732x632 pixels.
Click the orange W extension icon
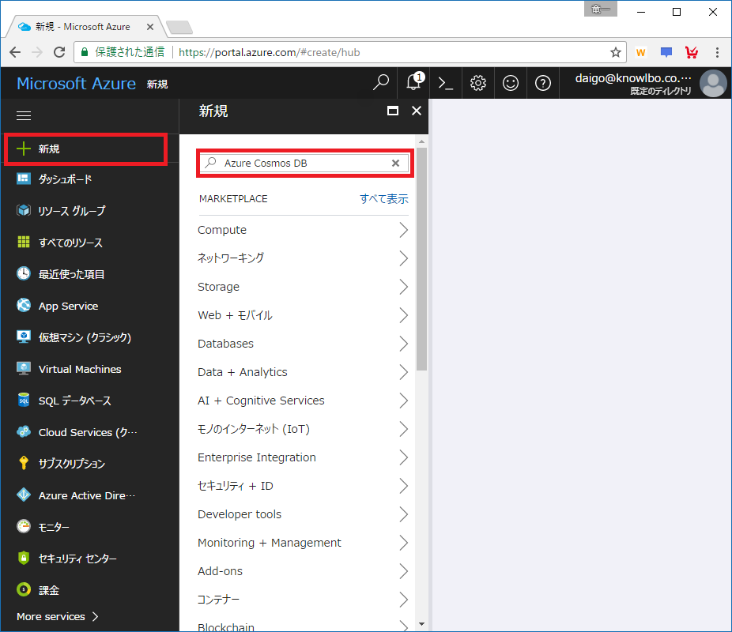pos(640,52)
